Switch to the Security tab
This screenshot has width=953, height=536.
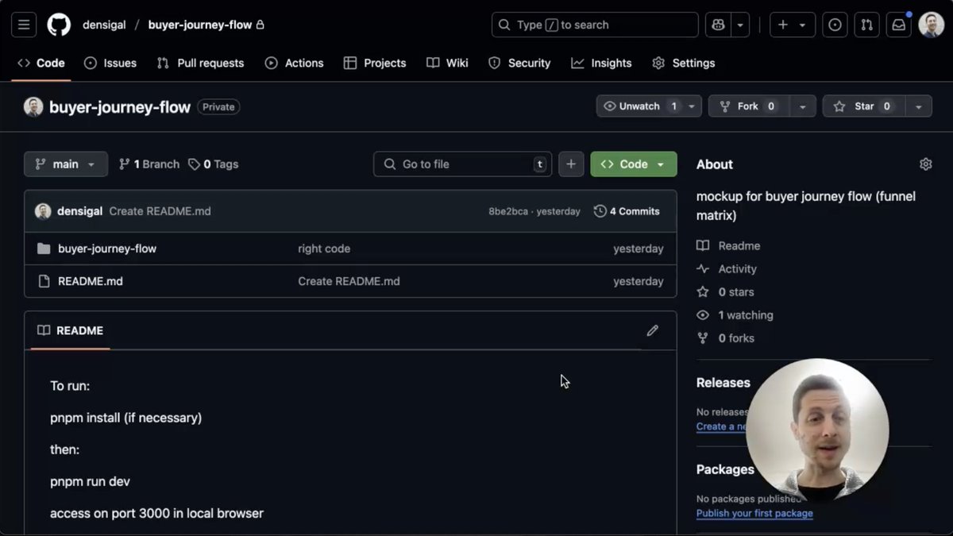pyautogui.click(x=519, y=63)
